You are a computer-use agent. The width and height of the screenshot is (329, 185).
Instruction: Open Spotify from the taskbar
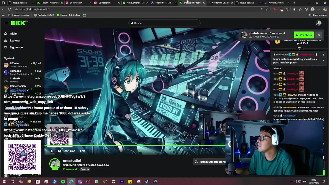pyautogui.click(x=63, y=182)
